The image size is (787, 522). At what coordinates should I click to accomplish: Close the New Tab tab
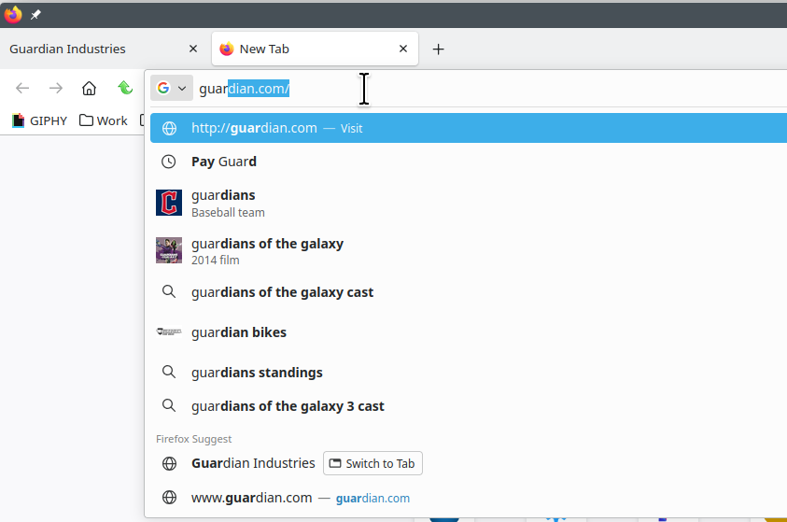click(403, 49)
